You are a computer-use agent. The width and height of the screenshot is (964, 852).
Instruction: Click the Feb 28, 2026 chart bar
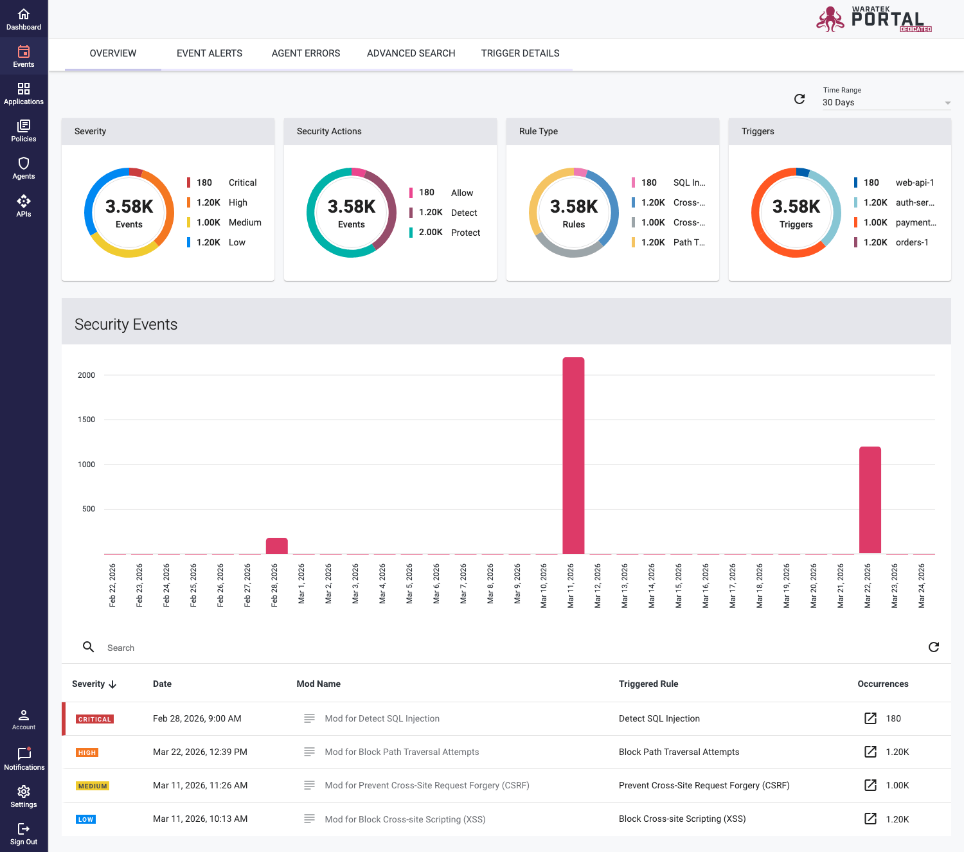tap(277, 546)
